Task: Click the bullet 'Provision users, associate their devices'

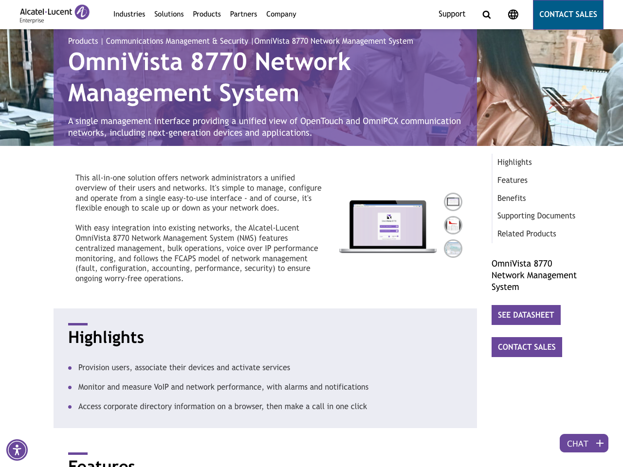Action: [x=184, y=368]
